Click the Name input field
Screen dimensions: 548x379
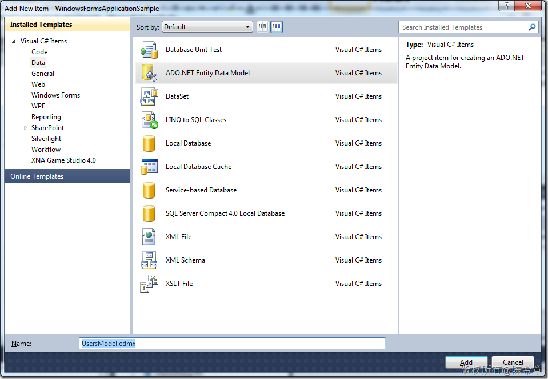pos(233,344)
